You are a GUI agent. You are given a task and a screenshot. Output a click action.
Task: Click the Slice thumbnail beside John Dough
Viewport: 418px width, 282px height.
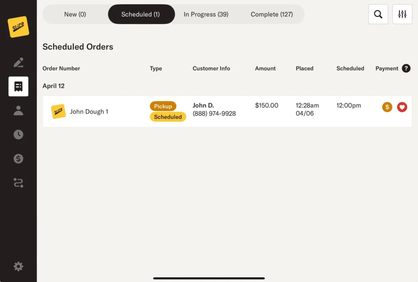(58, 111)
